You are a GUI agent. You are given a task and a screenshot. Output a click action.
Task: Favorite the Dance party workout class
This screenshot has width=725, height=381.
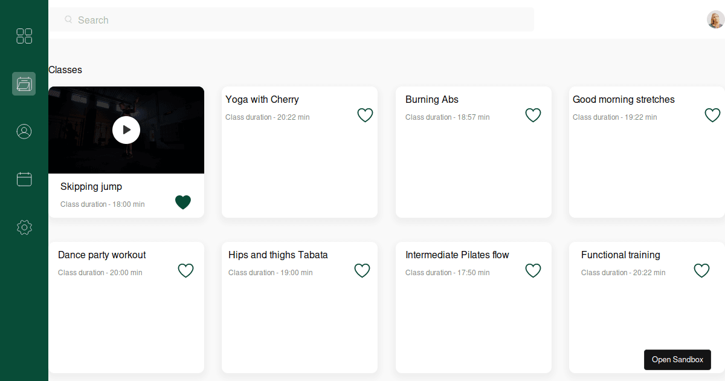tap(185, 270)
